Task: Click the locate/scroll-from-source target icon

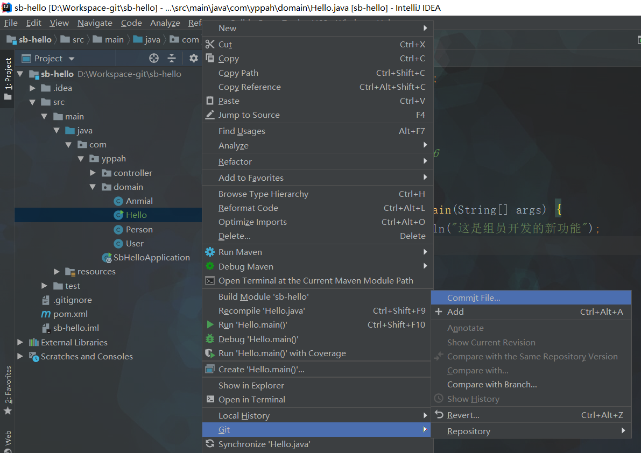Action: pos(154,58)
